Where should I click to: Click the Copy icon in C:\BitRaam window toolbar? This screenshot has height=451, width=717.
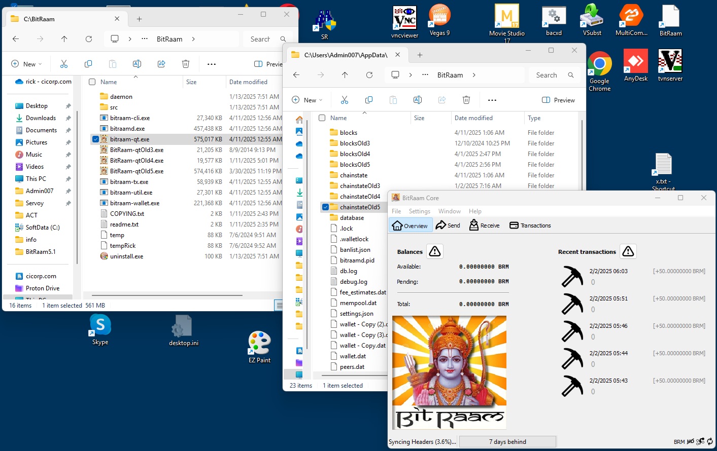point(88,64)
